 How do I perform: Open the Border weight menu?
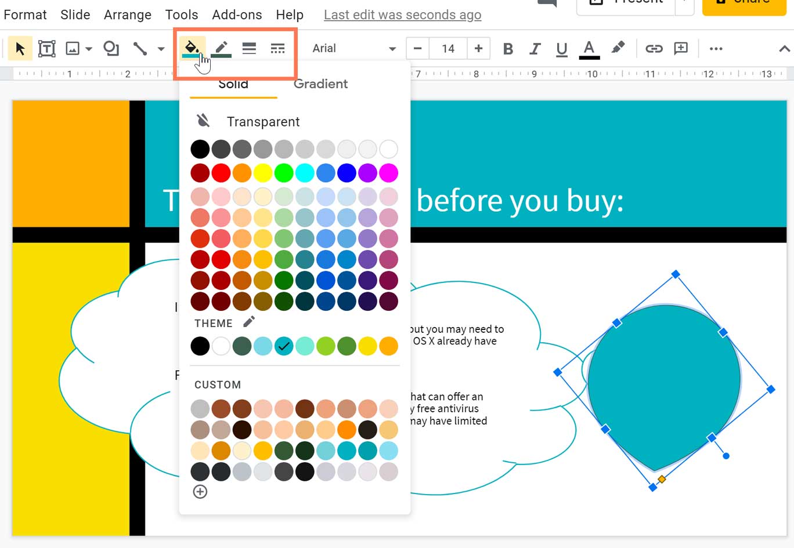248,48
